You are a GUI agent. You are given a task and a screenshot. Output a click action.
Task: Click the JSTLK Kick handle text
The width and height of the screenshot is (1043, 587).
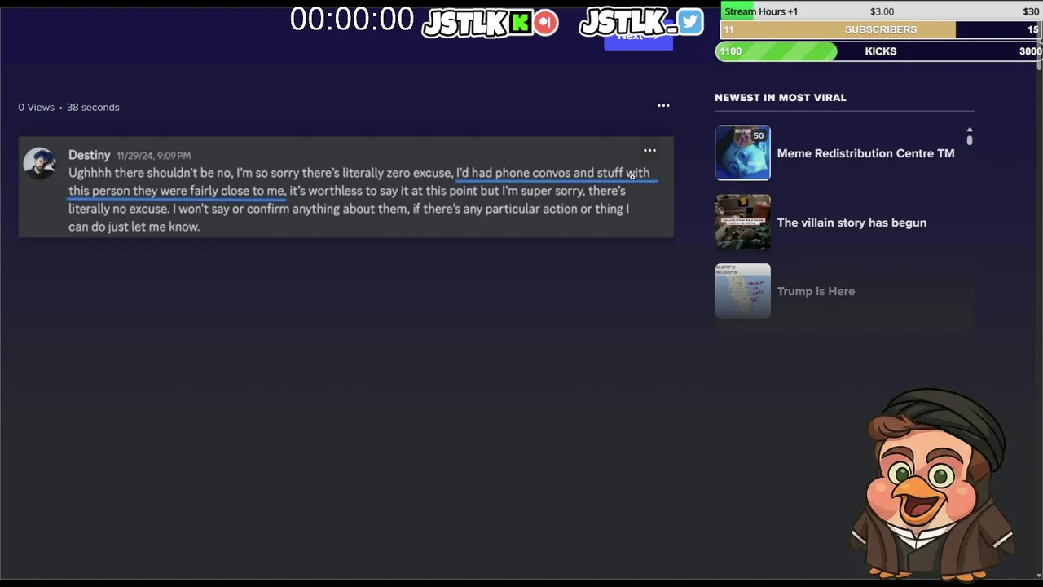coord(464,23)
